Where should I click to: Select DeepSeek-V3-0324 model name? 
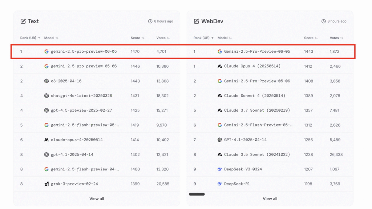pyautogui.click(x=243, y=169)
